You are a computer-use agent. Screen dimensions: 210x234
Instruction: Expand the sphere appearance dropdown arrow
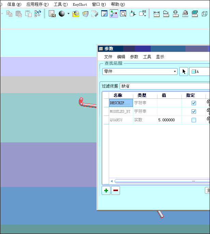point(69,14)
